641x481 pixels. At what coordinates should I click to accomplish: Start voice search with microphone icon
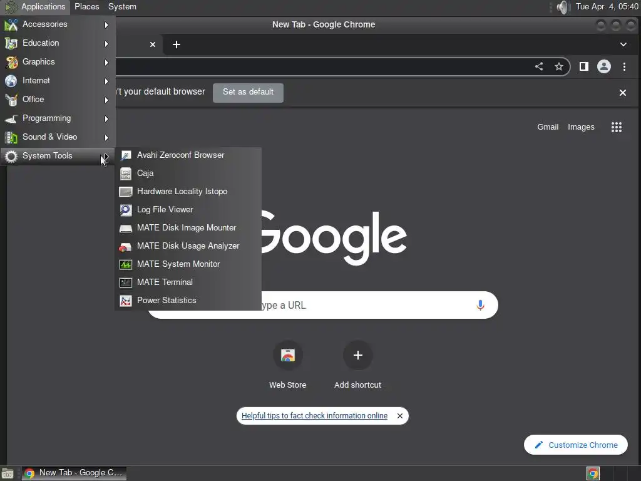click(480, 305)
